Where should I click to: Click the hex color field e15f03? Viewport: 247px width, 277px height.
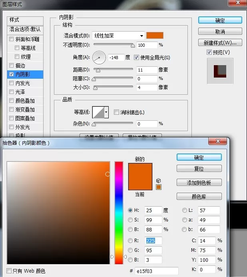point(157,271)
